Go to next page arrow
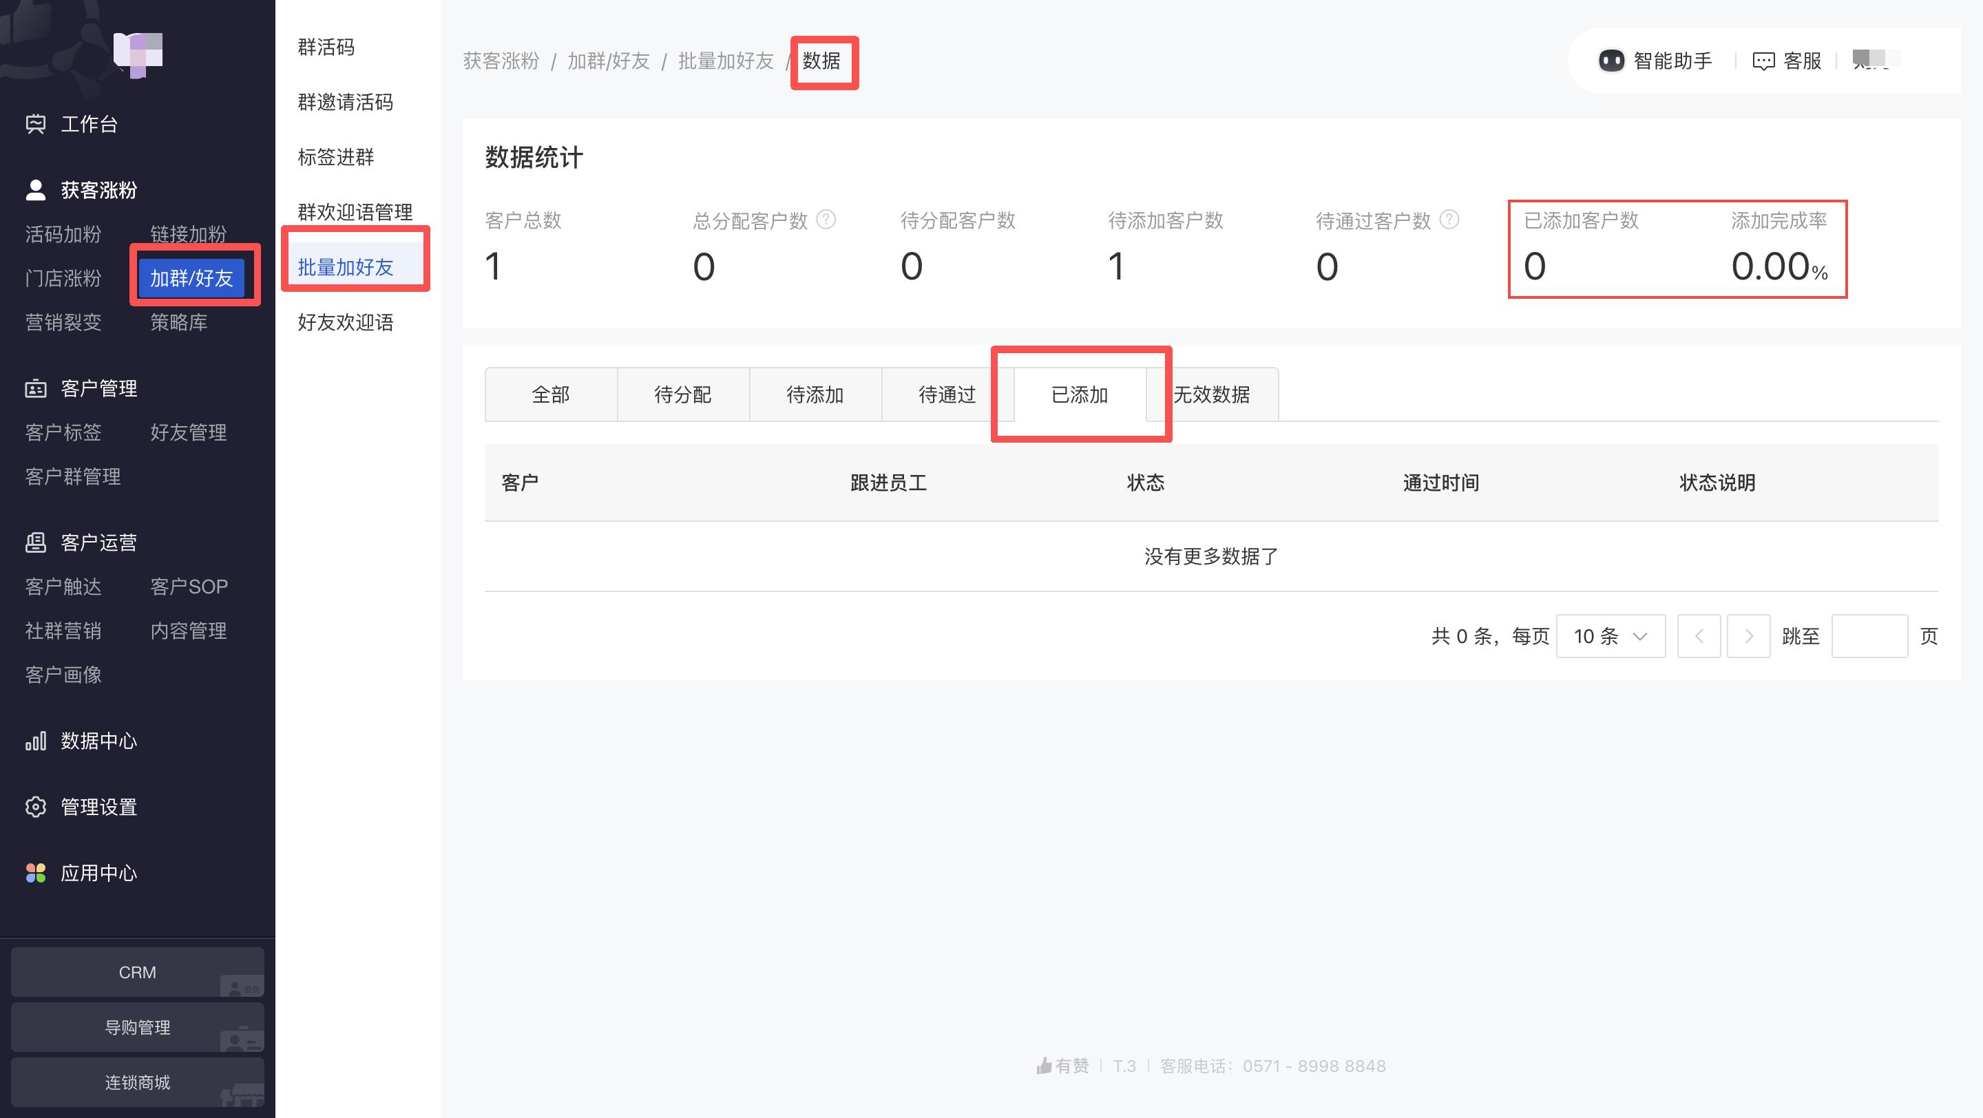Viewport: 1983px width, 1118px height. click(1748, 636)
